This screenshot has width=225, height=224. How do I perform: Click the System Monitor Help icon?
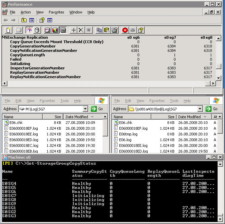[x=141, y=30]
